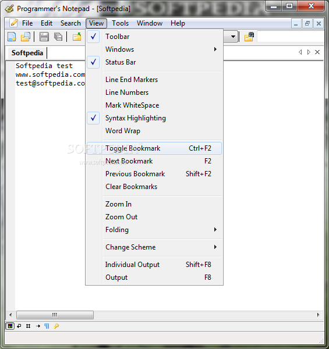This screenshot has width=329, height=349.
Task: Close the View menu by clicking View
Action: pos(96,23)
